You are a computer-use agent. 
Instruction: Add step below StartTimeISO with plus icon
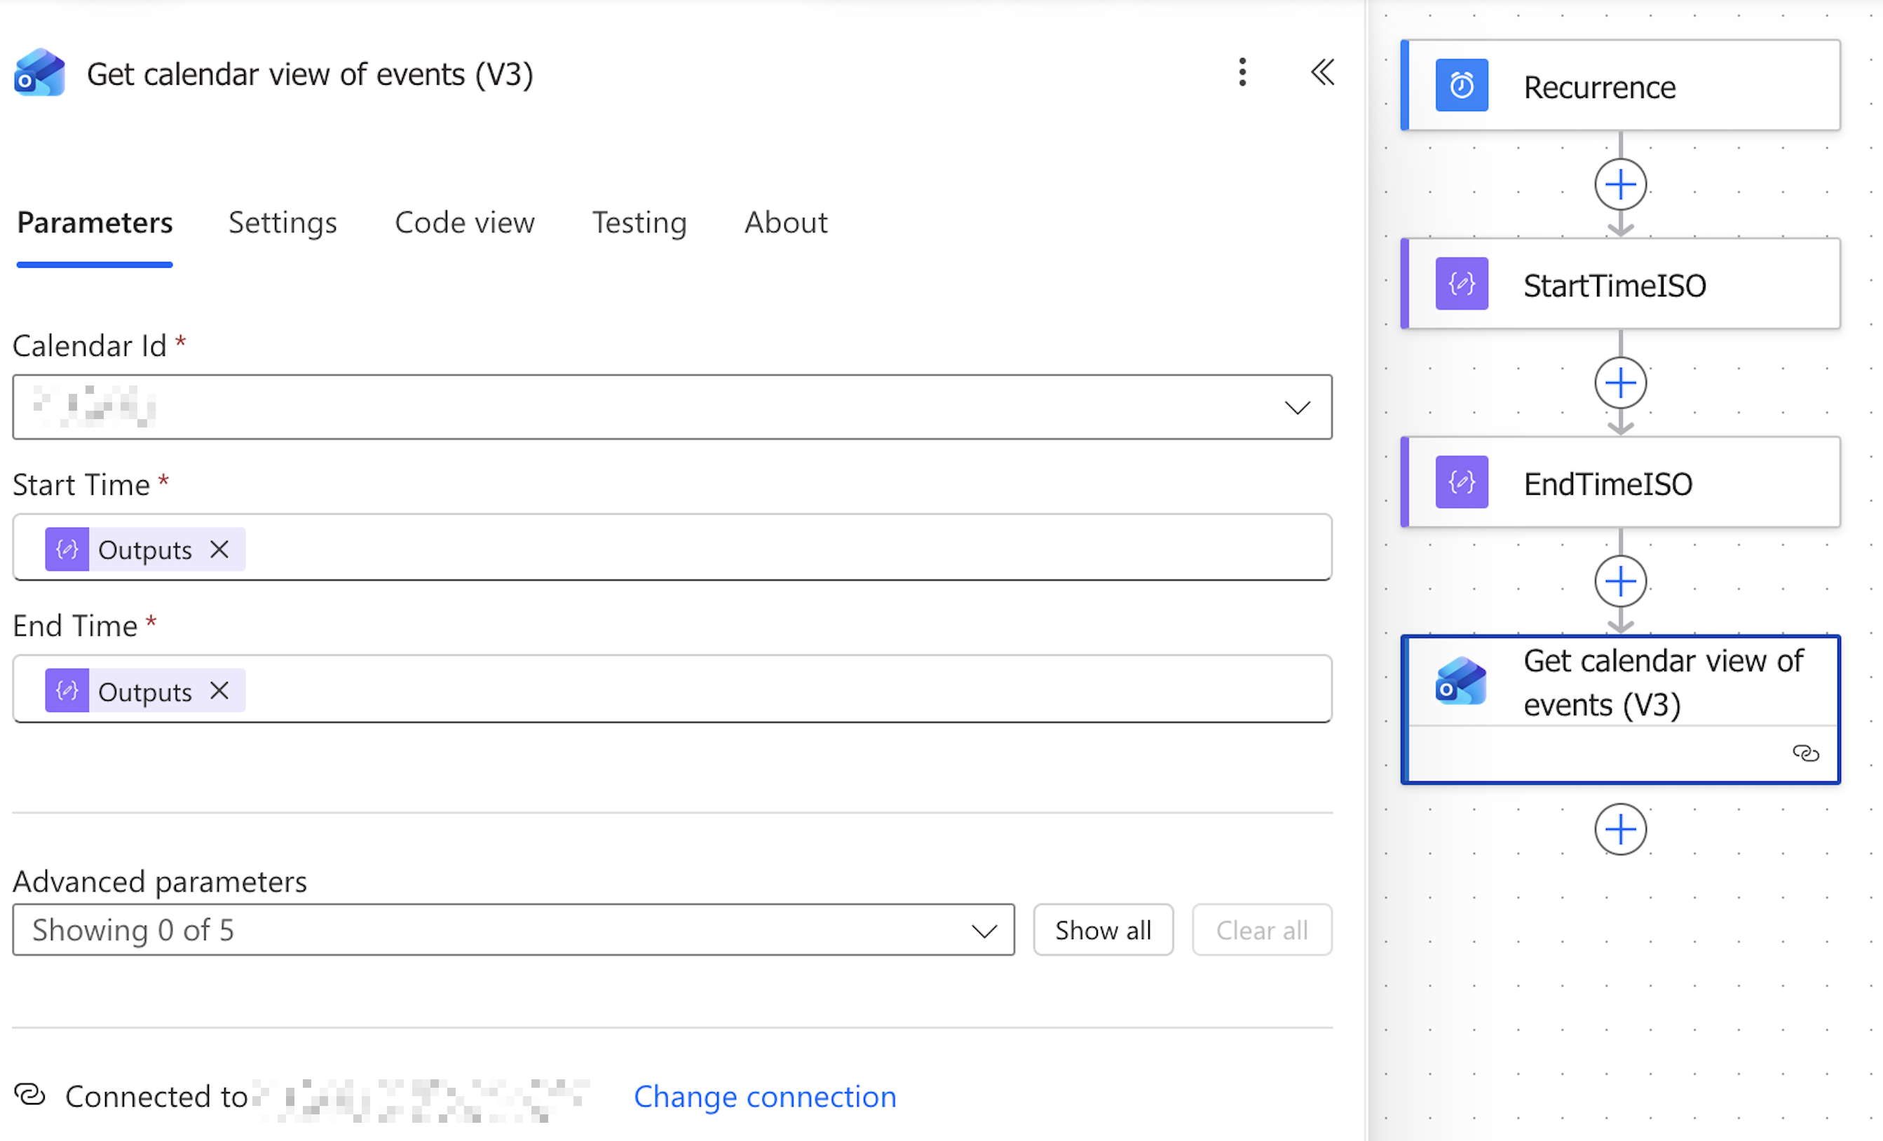(1620, 383)
